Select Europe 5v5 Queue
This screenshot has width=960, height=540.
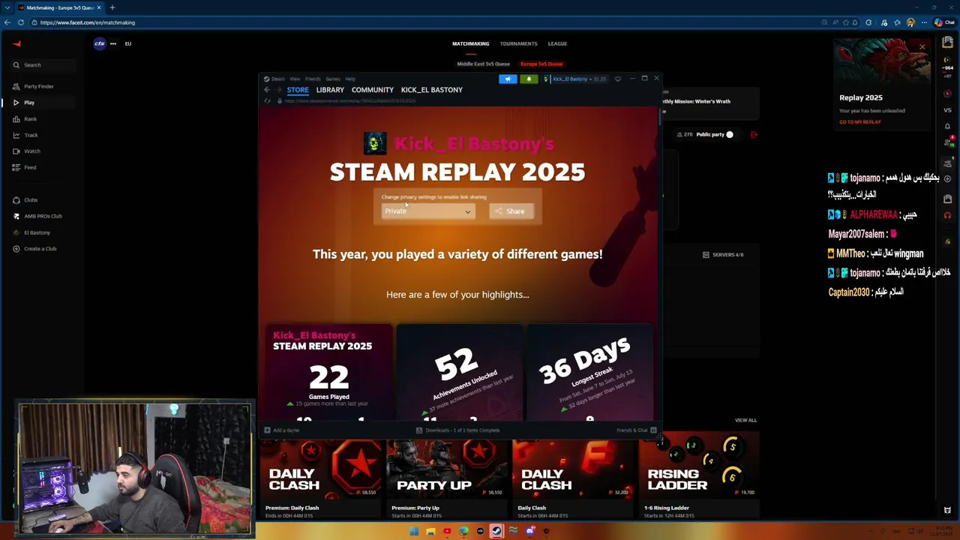tap(541, 64)
